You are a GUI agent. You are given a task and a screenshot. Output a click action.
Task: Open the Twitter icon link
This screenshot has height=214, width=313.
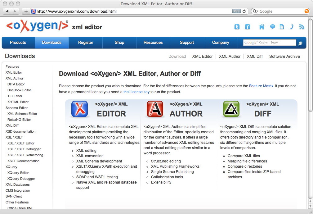237,27
